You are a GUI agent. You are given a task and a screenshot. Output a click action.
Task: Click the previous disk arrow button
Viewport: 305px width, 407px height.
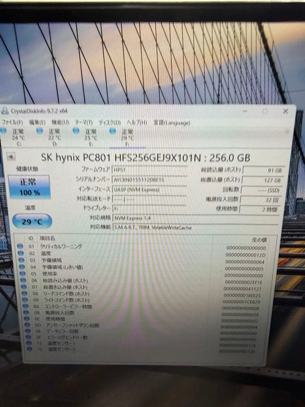(11, 156)
